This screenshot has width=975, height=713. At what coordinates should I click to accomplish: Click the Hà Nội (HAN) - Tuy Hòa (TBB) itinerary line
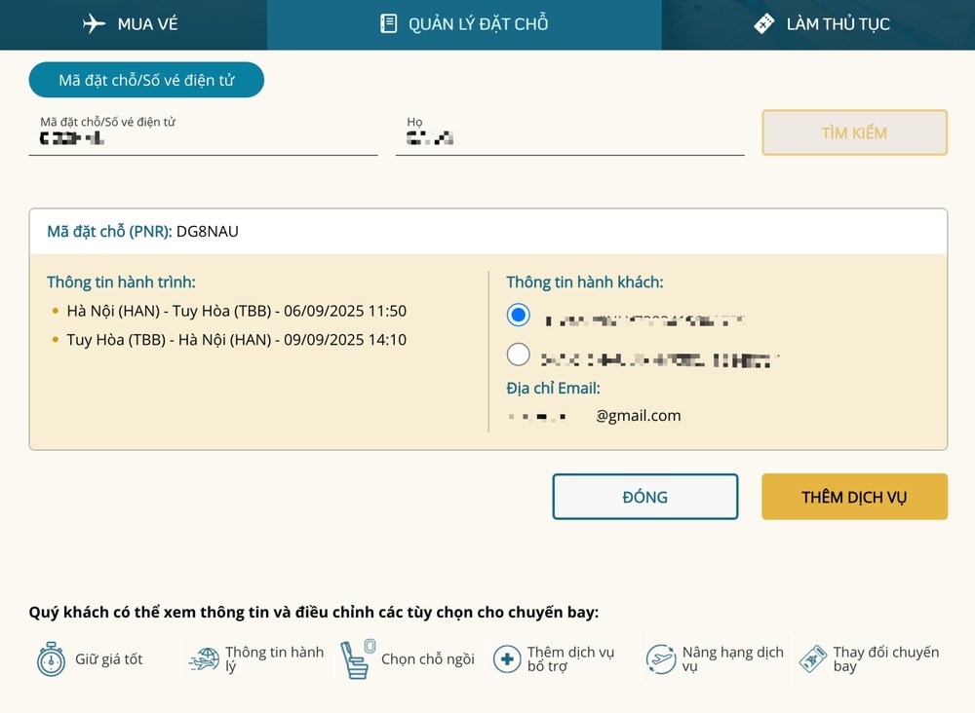236,311
